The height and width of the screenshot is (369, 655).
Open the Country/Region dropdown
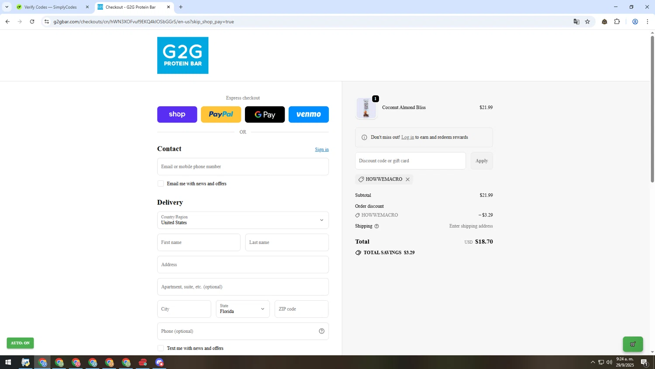(x=243, y=220)
